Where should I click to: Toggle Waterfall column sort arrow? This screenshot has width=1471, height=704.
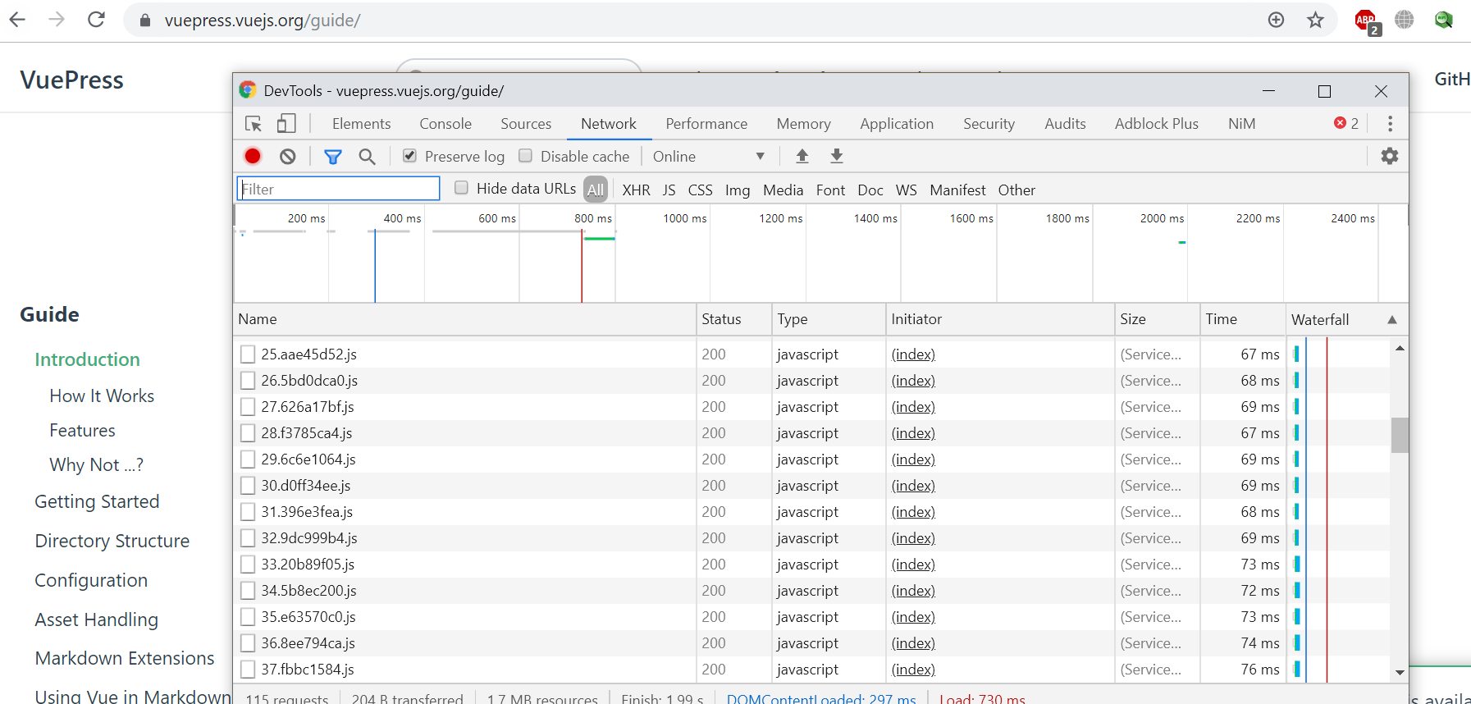click(x=1392, y=320)
